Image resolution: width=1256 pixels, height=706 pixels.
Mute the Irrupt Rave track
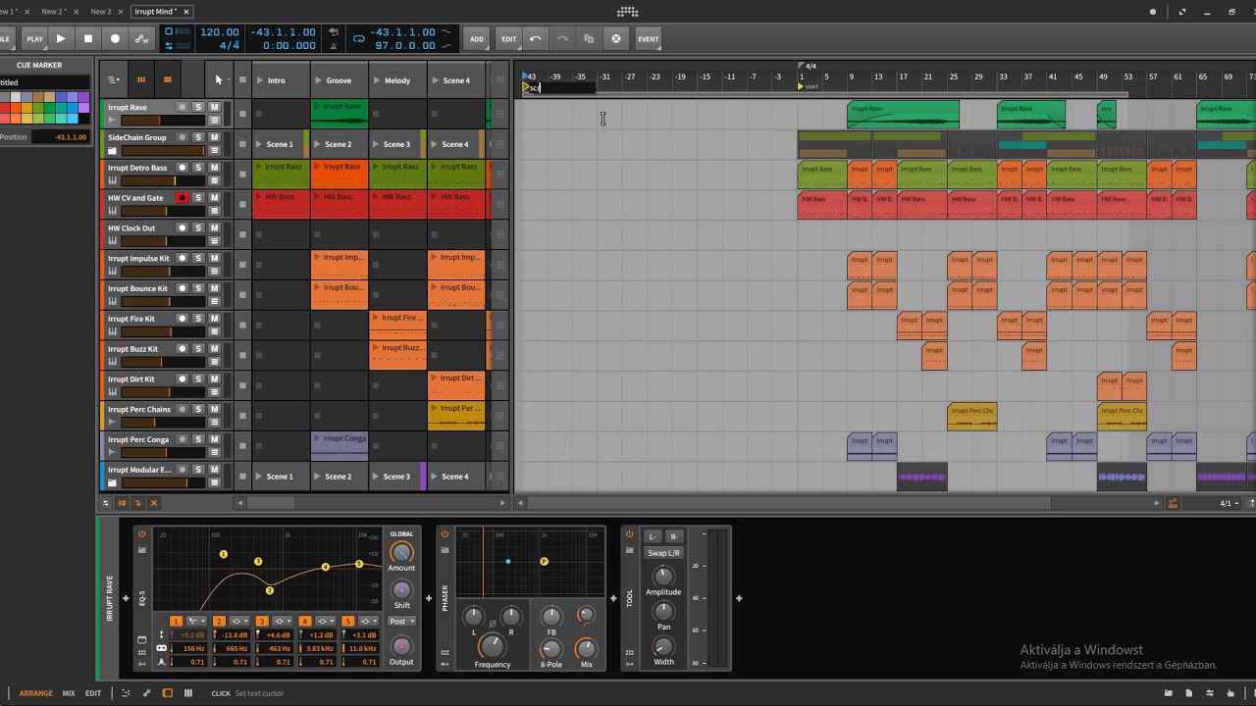coord(214,107)
